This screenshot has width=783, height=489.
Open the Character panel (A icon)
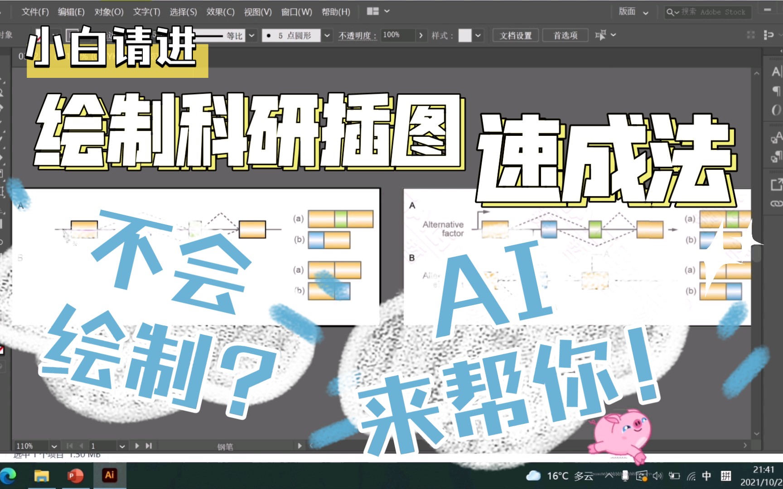[777, 72]
